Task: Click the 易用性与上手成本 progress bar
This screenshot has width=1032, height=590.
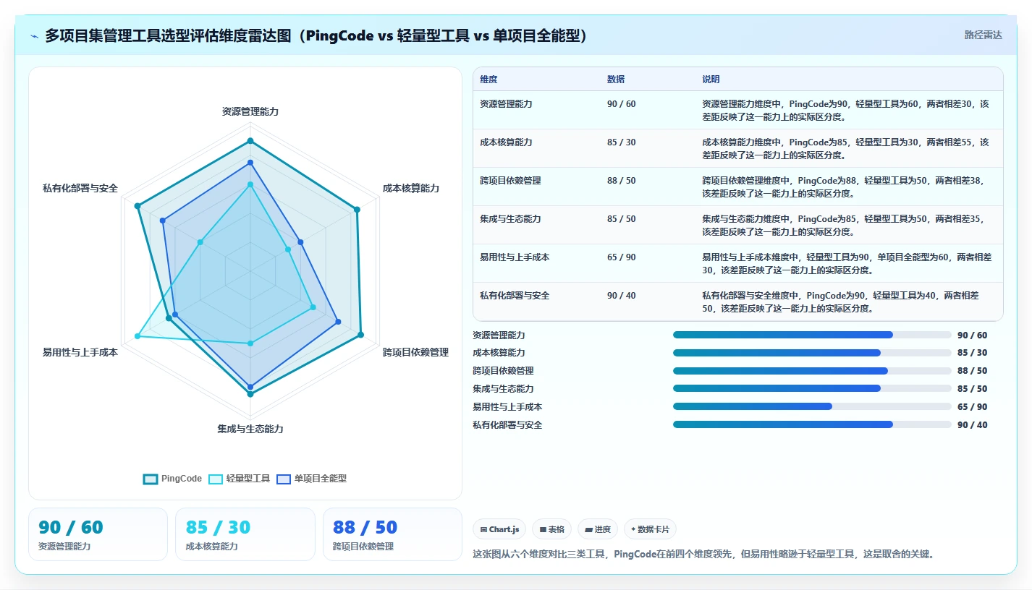Action: (x=812, y=406)
